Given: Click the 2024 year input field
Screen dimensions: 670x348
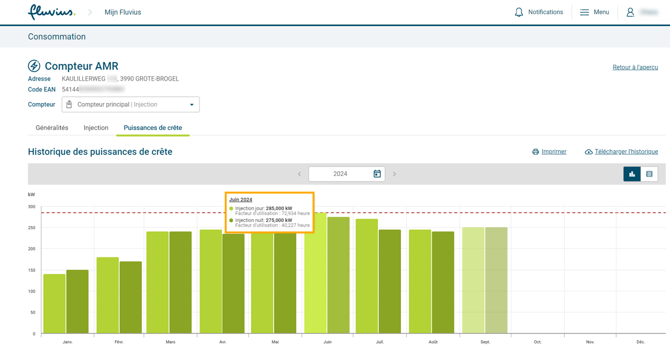Looking at the screenshot, I should 340,174.
